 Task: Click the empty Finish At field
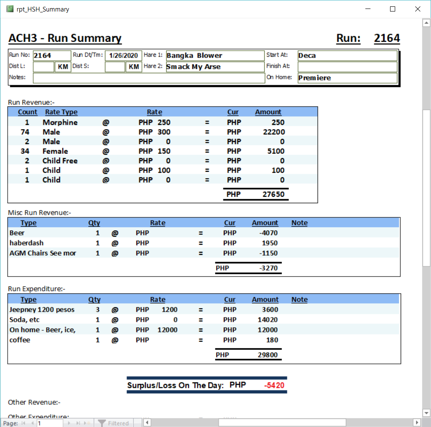coord(347,67)
